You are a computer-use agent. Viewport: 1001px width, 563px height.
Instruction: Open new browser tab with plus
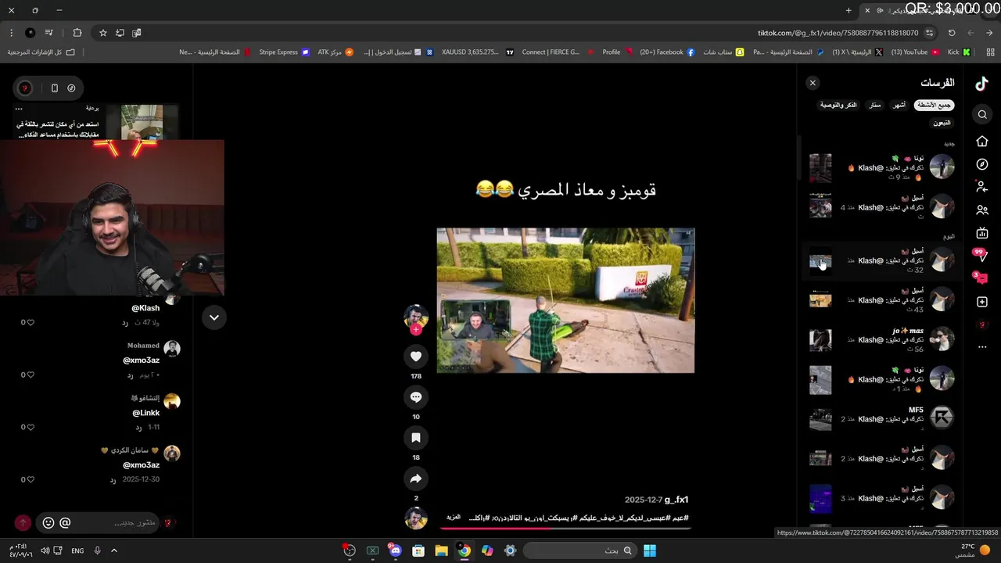849,10
